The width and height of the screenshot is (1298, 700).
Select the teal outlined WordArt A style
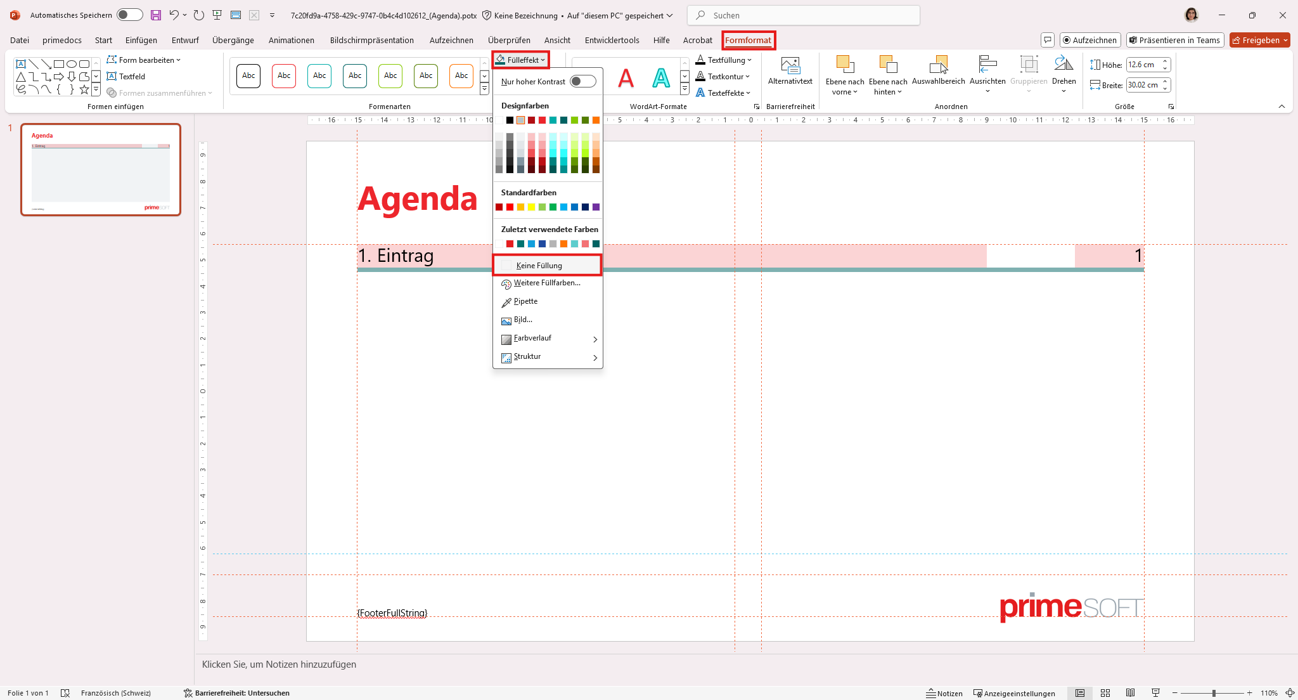pos(661,78)
